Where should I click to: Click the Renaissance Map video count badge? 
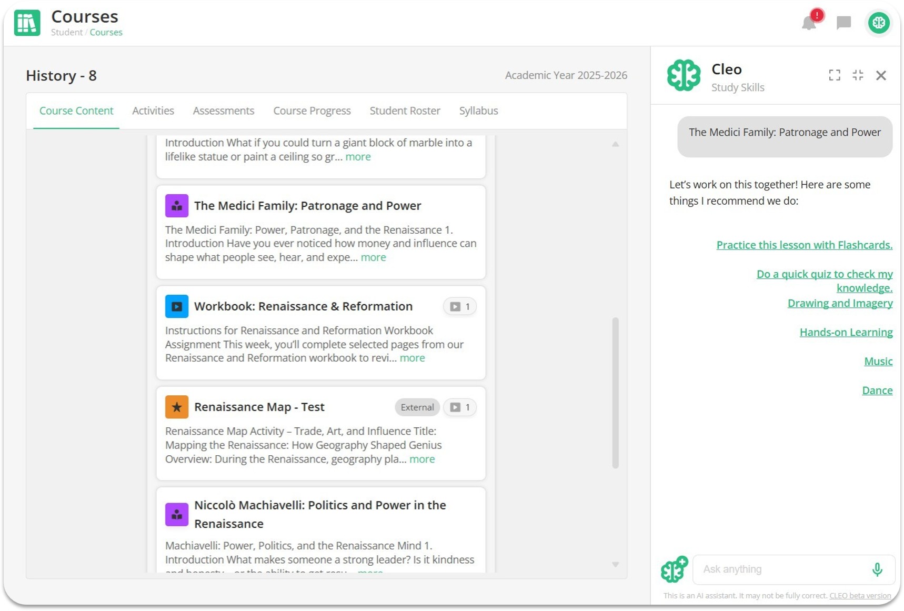(x=460, y=407)
